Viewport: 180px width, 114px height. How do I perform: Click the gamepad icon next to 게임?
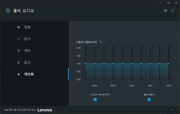tap(19, 51)
